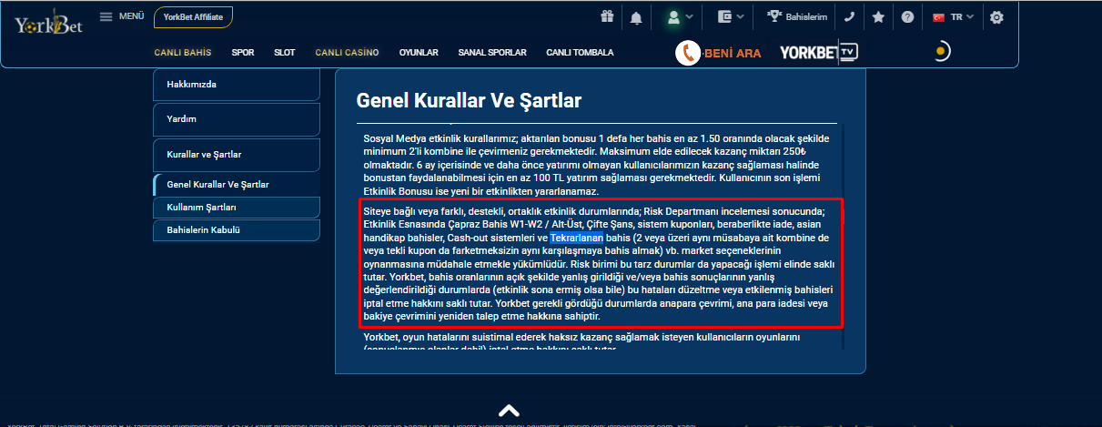The width and height of the screenshot is (1102, 427).
Task: Open the hamburger MENÜ
Action: click(121, 16)
